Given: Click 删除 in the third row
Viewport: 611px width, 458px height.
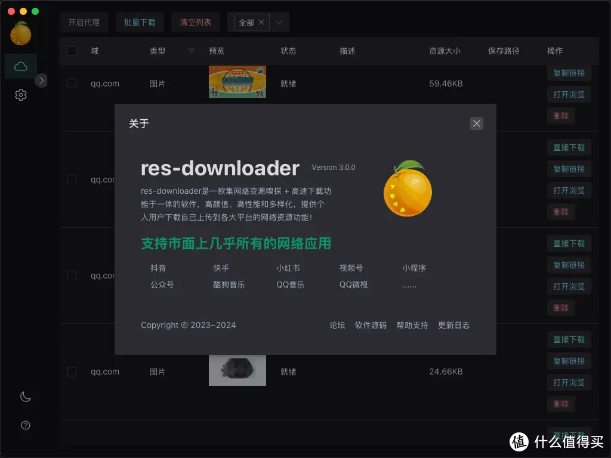Looking at the screenshot, I should [x=561, y=308].
